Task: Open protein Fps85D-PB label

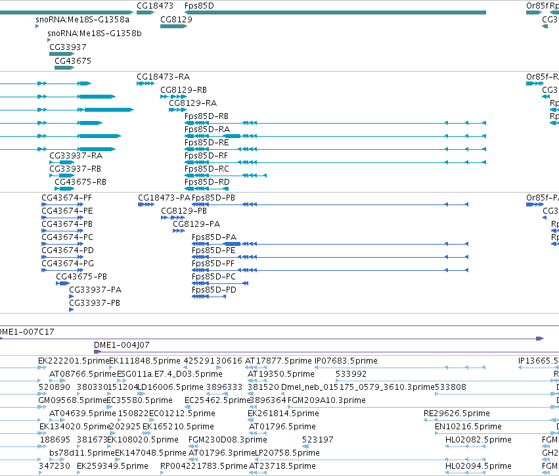Action: (213, 198)
